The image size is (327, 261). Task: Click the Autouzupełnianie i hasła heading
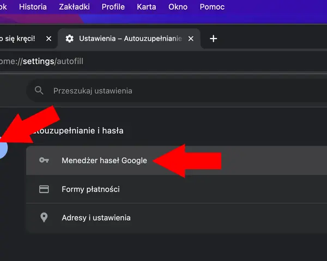point(77,130)
